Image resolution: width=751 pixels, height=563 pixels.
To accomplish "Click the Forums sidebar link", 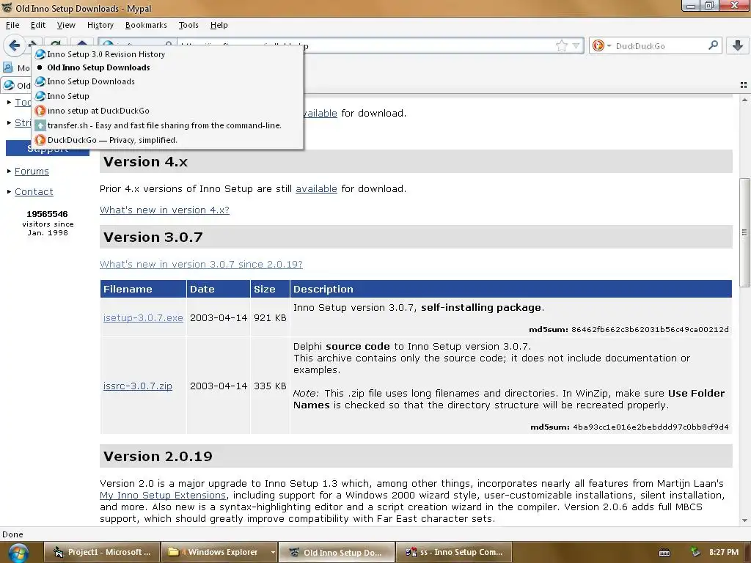I will pyautogui.click(x=32, y=171).
